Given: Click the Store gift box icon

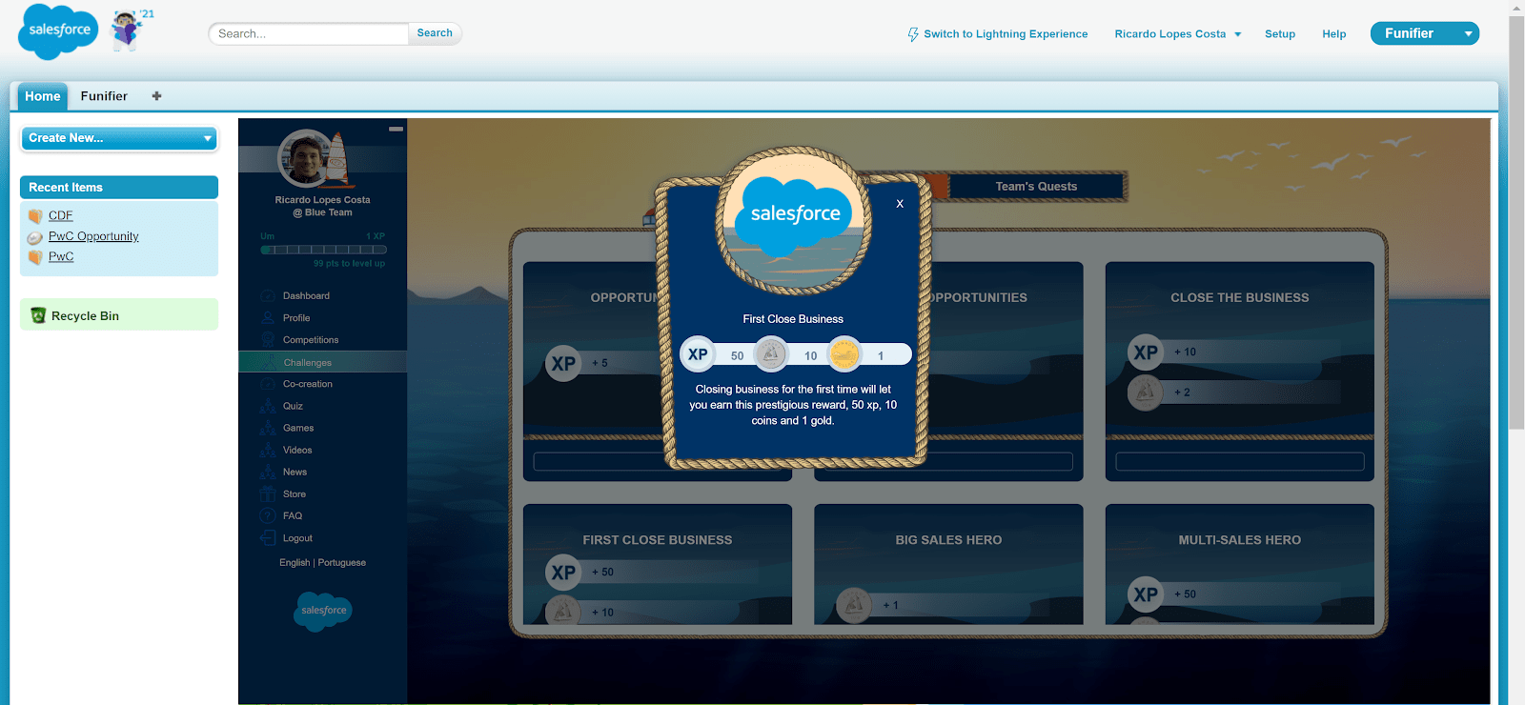Looking at the screenshot, I should click(268, 494).
